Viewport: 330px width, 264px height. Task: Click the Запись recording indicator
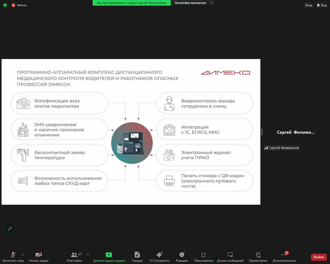[x=19, y=5]
